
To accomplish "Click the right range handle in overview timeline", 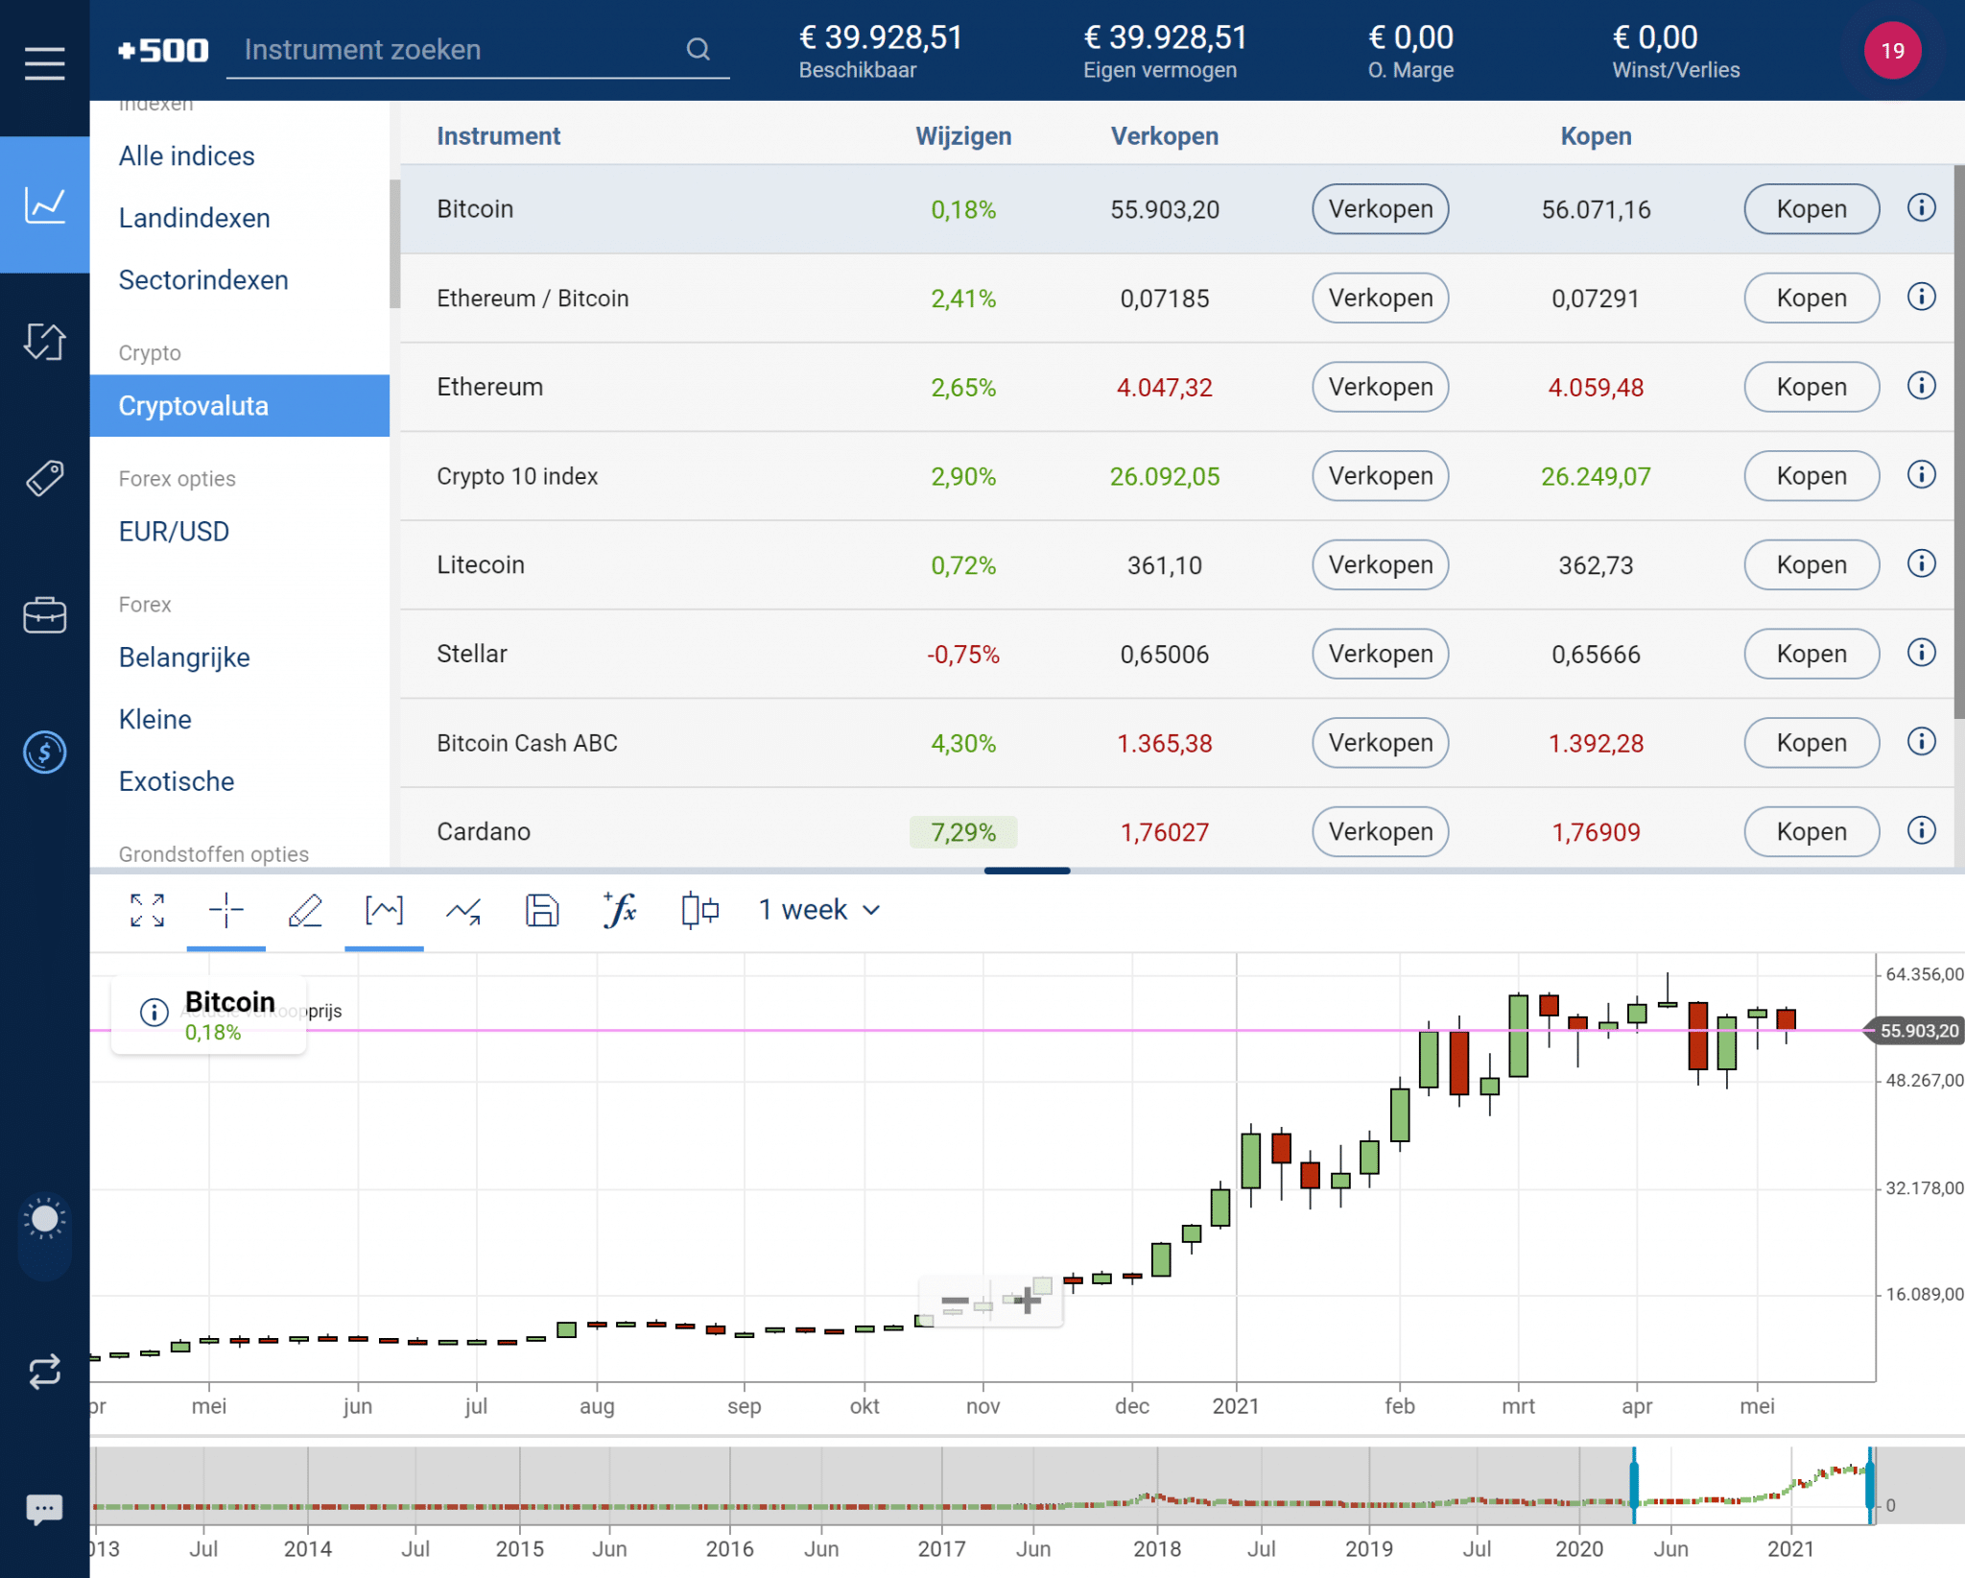I will [1870, 1485].
